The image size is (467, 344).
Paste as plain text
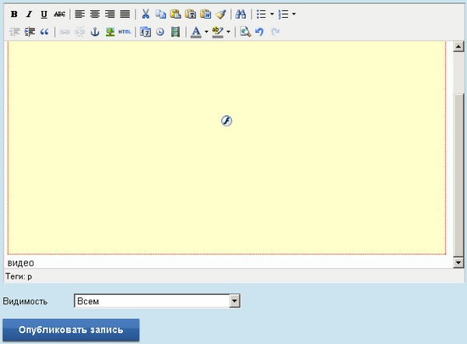[191, 14]
